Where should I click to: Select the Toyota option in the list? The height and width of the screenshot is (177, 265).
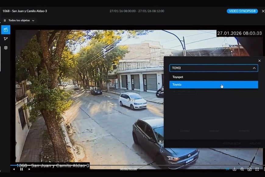pos(213,85)
